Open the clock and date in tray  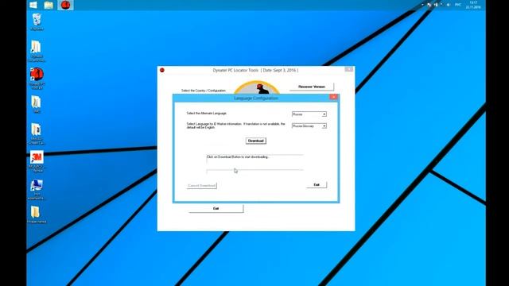[473, 5]
